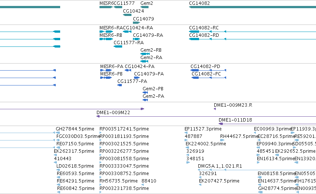Open the RP003081558.5prime EST
The width and height of the screenshot is (316, 194).
coord(101,162)
